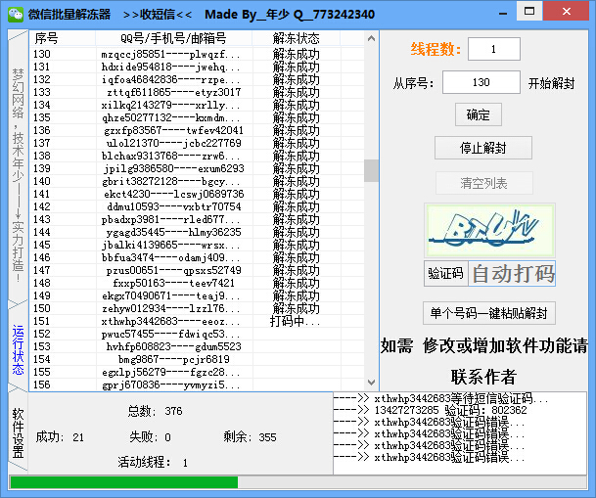Click the 总数: 376 counter text
The width and height of the screenshot is (596, 498).
point(155,411)
